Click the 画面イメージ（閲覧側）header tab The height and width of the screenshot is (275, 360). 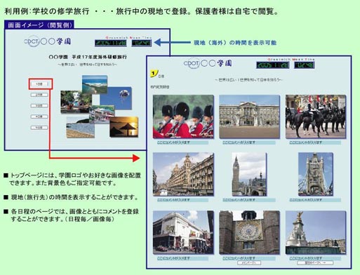tap(39, 25)
